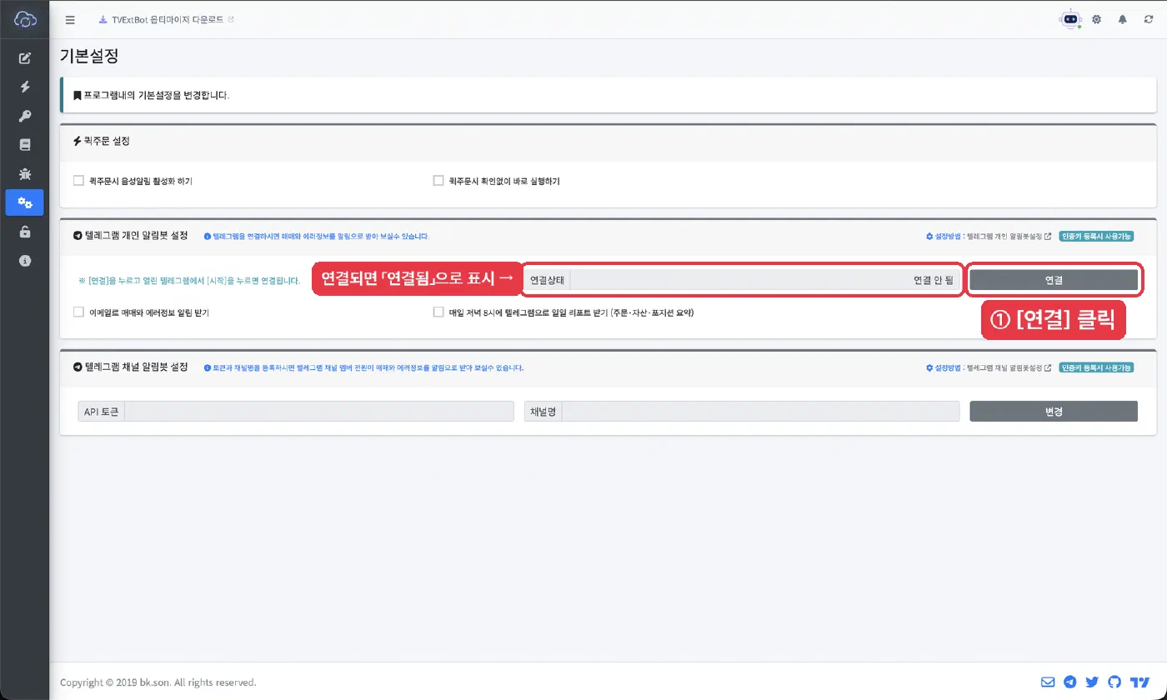This screenshot has width=1167, height=700.
Task: Check the daily 8PM Telegram report checkbox
Action: click(438, 312)
